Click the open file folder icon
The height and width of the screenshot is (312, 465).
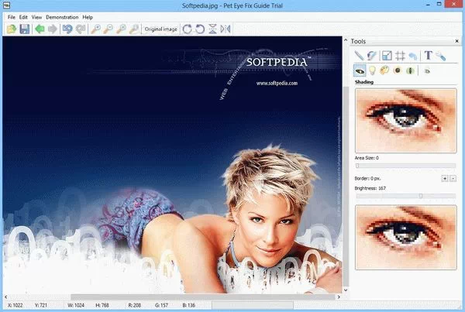point(12,29)
